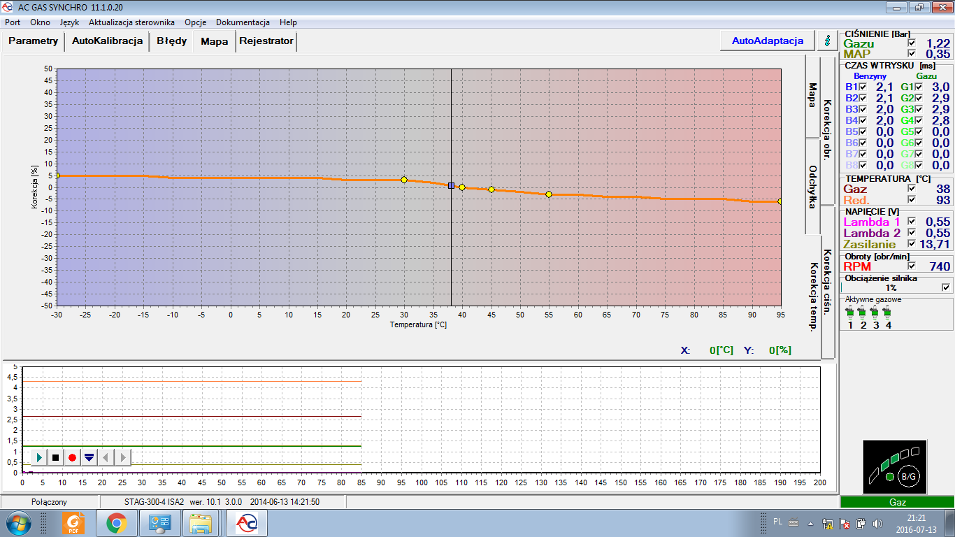This screenshot has height=537, width=955.
Task: Select the yellow curve point at 45°C
Action: coord(491,189)
